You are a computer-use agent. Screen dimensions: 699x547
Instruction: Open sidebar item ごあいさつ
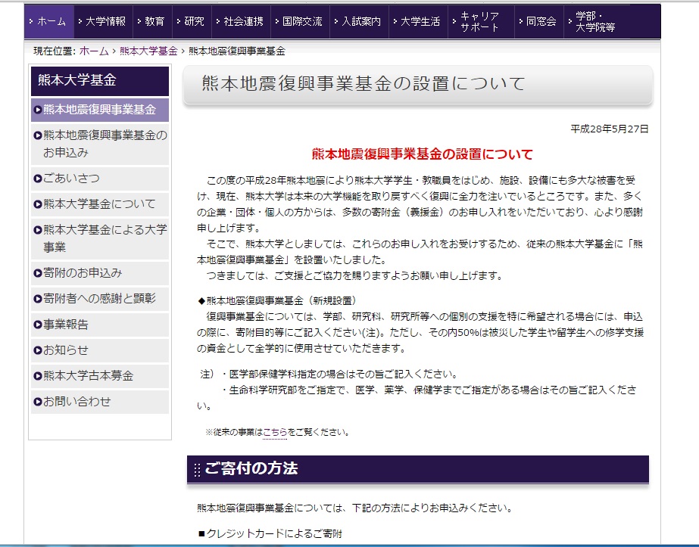coord(100,179)
